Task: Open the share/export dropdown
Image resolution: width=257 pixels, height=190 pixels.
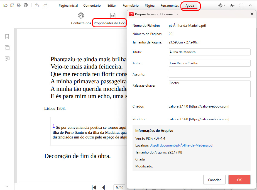Action: click(232, 6)
